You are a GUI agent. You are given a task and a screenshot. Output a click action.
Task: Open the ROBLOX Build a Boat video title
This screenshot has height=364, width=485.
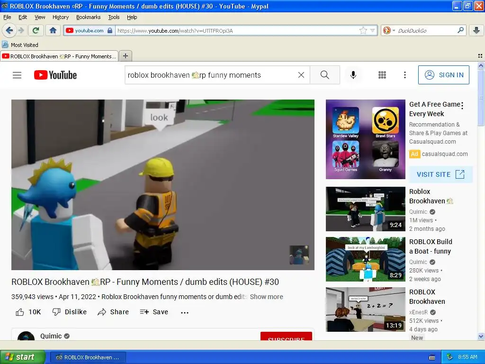[431, 246]
